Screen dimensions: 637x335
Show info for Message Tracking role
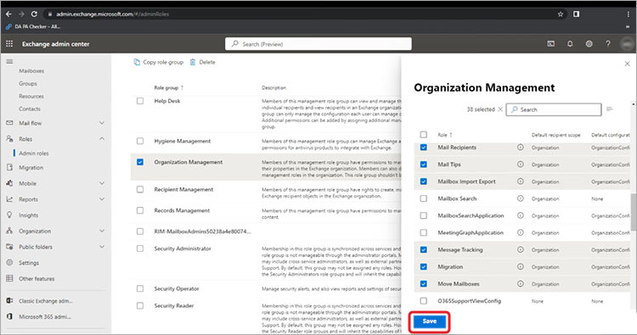pos(521,249)
